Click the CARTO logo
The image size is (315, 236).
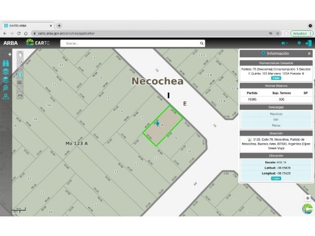coord(37,43)
